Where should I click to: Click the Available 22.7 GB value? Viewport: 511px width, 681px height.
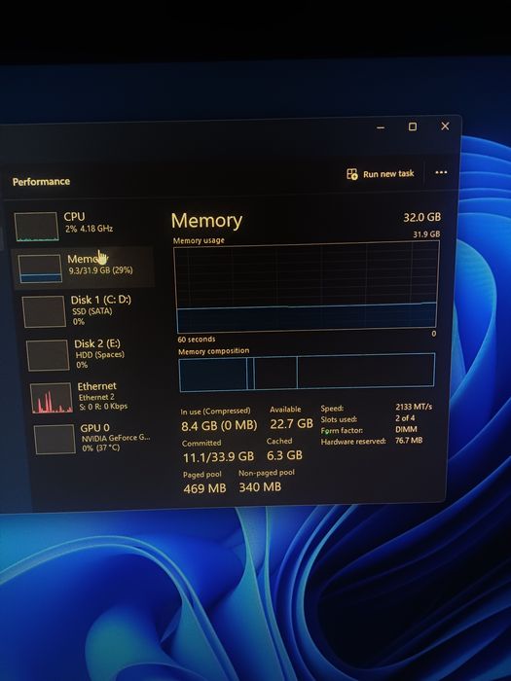point(291,423)
